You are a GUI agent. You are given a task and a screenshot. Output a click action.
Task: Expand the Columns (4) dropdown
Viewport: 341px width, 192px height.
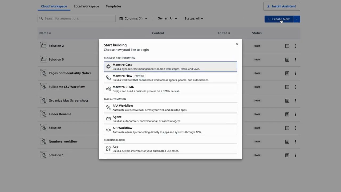pyautogui.click(x=133, y=18)
